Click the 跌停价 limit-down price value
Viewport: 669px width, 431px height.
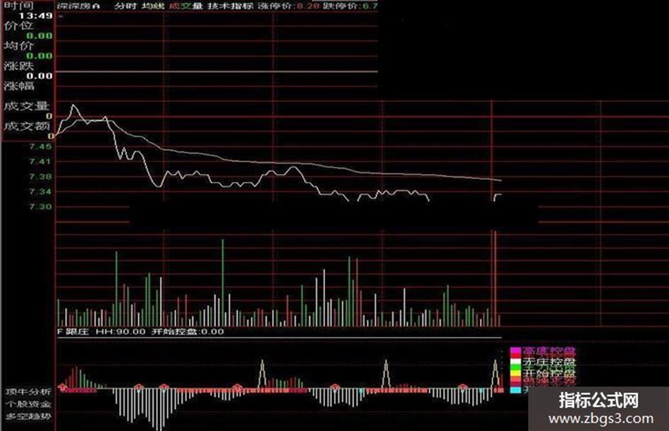pyautogui.click(x=369, y=6)
